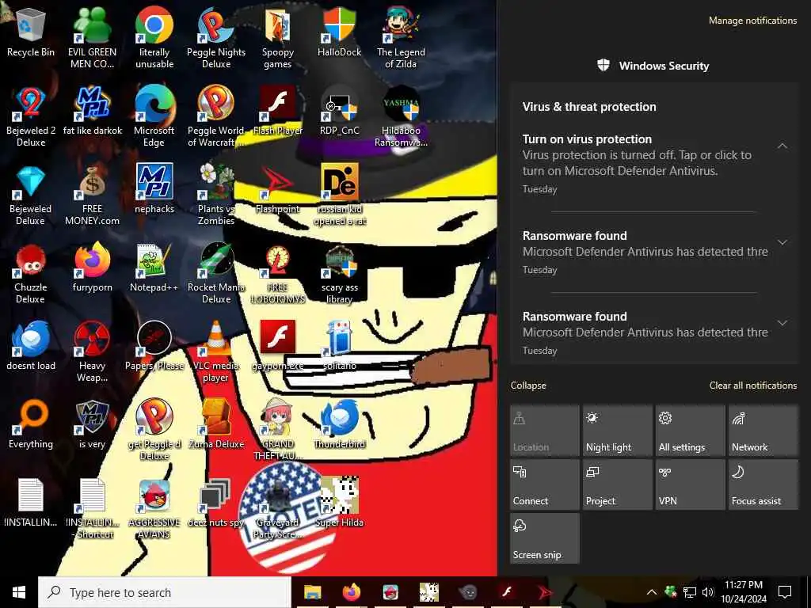Click Manage notifications link
This screenshot has width=811, height=608.
[752, 21]
